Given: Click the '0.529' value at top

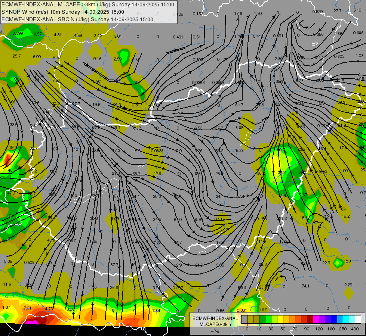Looking at the screenshot, I should (x=317, y=12).
